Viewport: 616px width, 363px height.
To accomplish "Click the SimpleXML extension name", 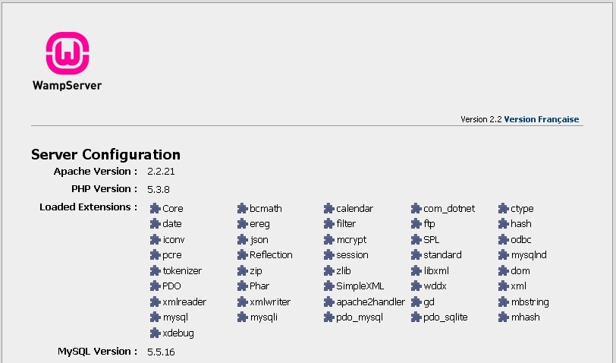I will pos(360,286).
